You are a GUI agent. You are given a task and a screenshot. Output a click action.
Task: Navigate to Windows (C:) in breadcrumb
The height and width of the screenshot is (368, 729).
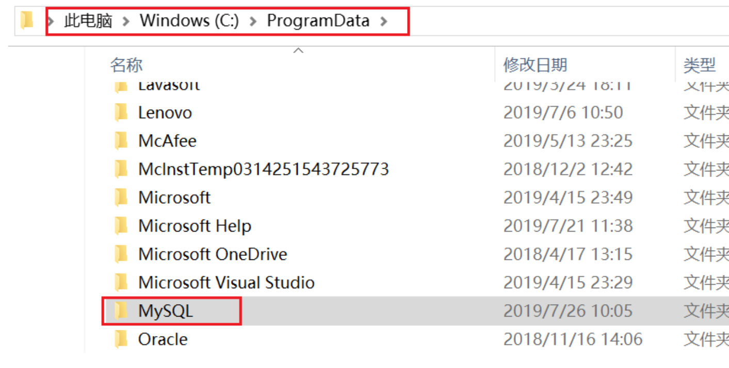click(189, 21)
